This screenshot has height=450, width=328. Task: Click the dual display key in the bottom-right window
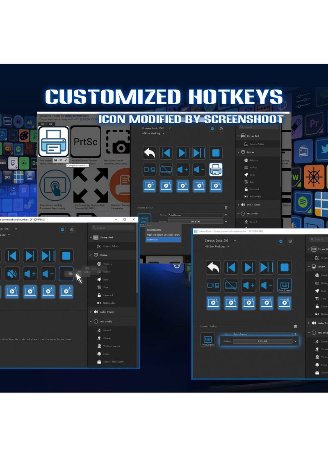(x=213, y=285)
